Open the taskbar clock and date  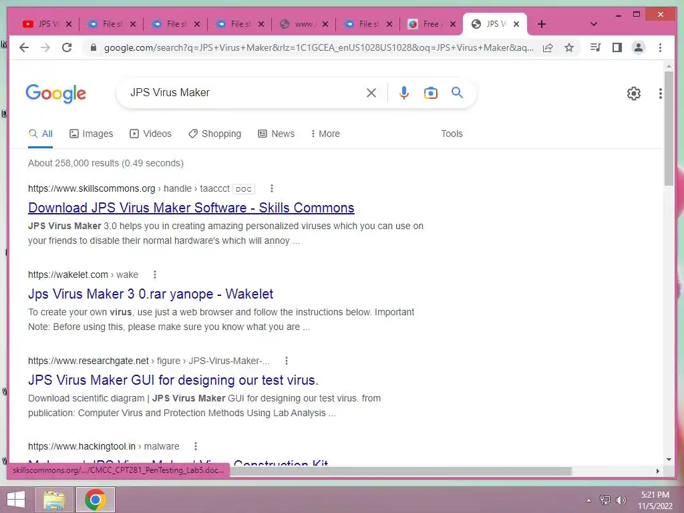pyautogui.click(x=655, y=500)
